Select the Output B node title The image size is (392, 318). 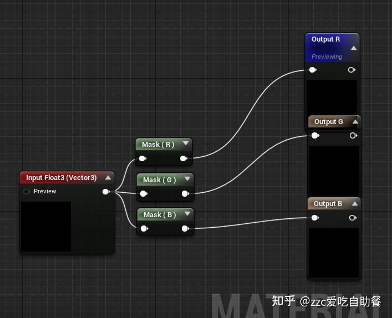click(328, 204)
